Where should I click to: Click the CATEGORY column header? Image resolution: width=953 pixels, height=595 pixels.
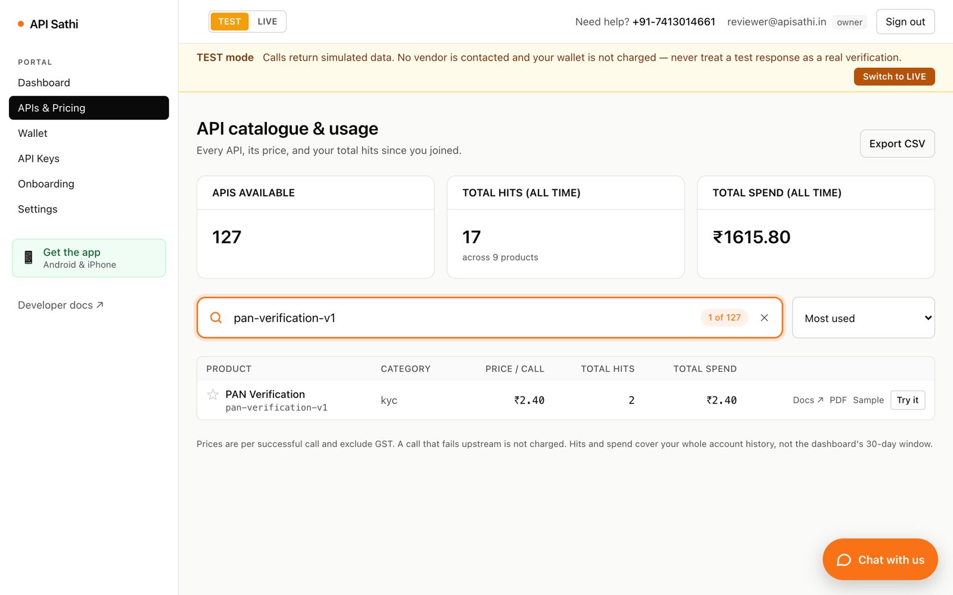tap(406, 369)
